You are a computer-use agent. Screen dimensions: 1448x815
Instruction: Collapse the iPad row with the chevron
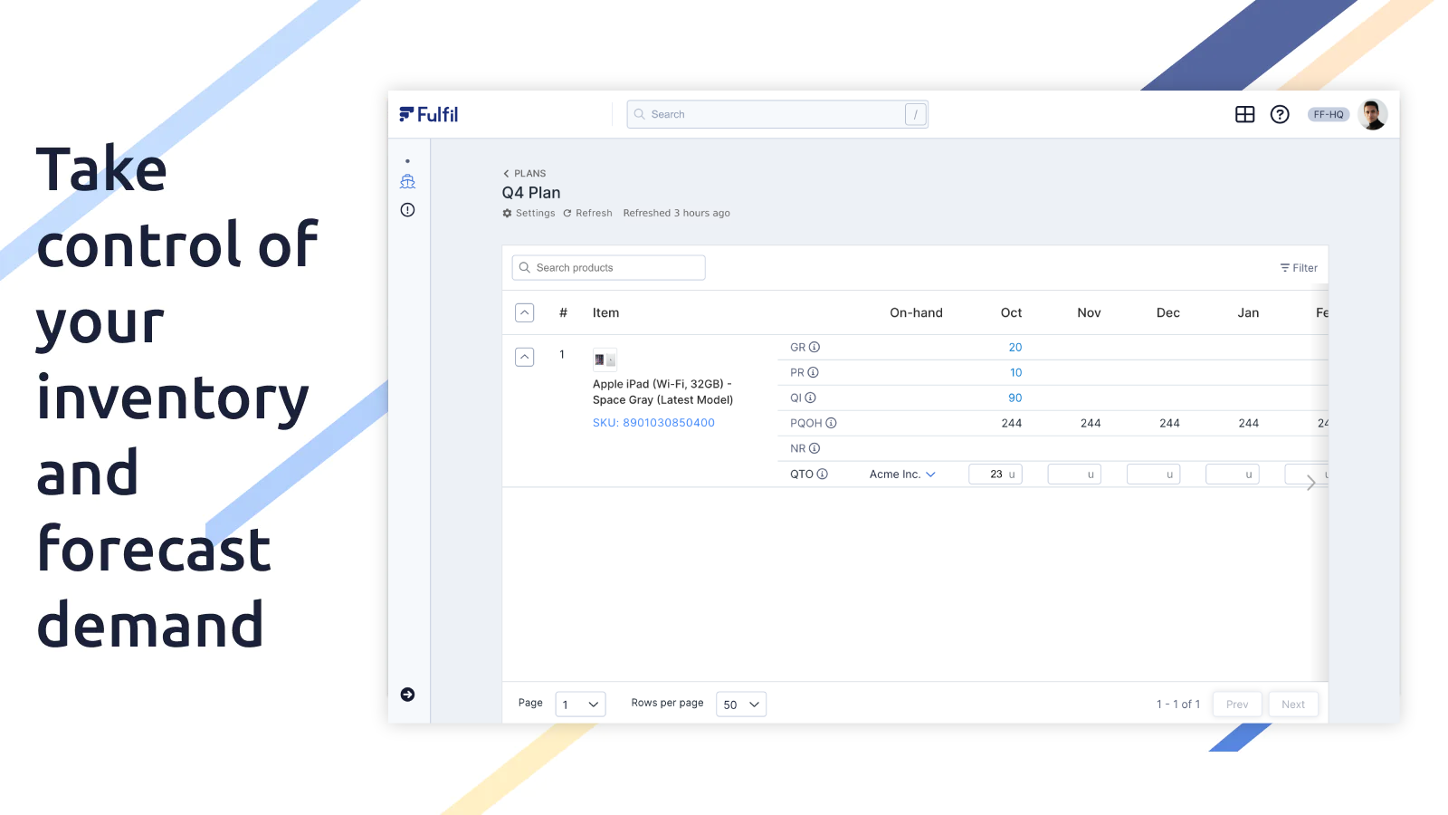(x=524, y=357)
